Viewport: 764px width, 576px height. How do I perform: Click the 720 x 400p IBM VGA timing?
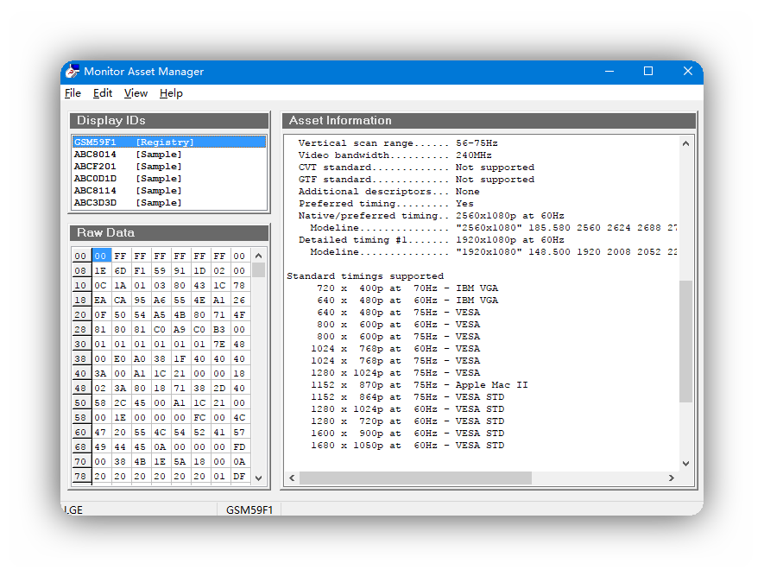pos(407,288)
